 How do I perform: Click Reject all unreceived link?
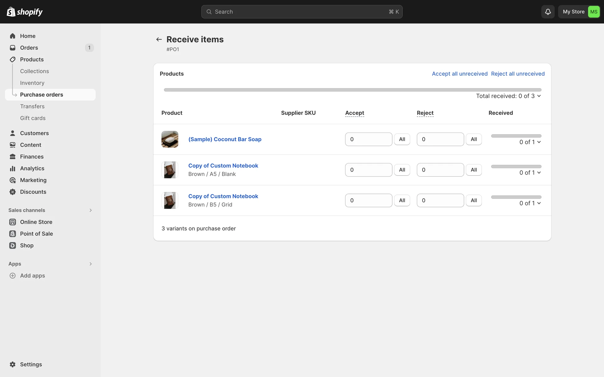pyautogui.click(x=517, y=74)
